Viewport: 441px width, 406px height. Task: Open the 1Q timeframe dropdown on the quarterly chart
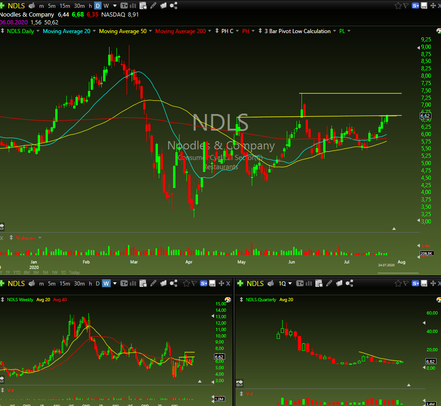pos(290,284)
